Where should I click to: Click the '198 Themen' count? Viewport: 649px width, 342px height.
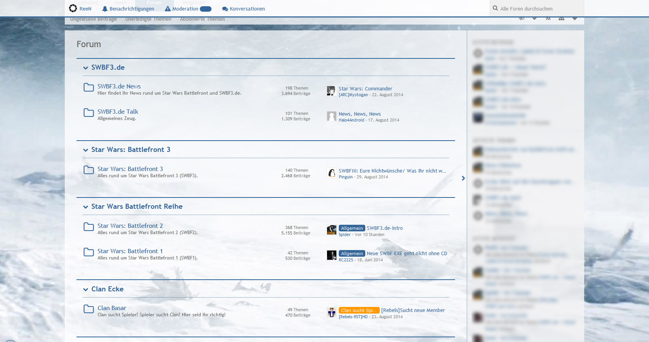click(297, 88)
